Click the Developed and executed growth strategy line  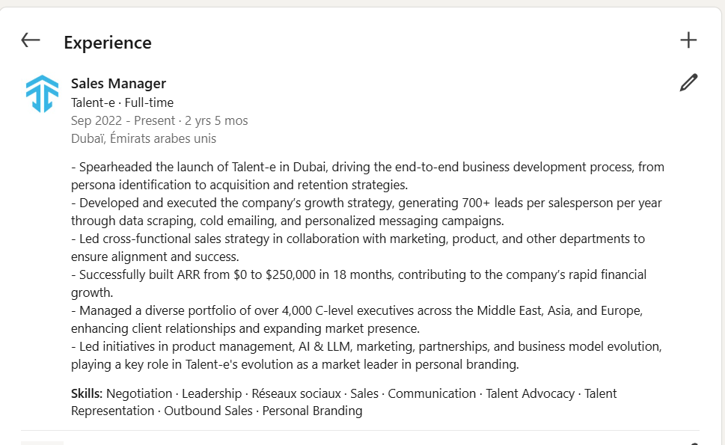pos(366,212)
